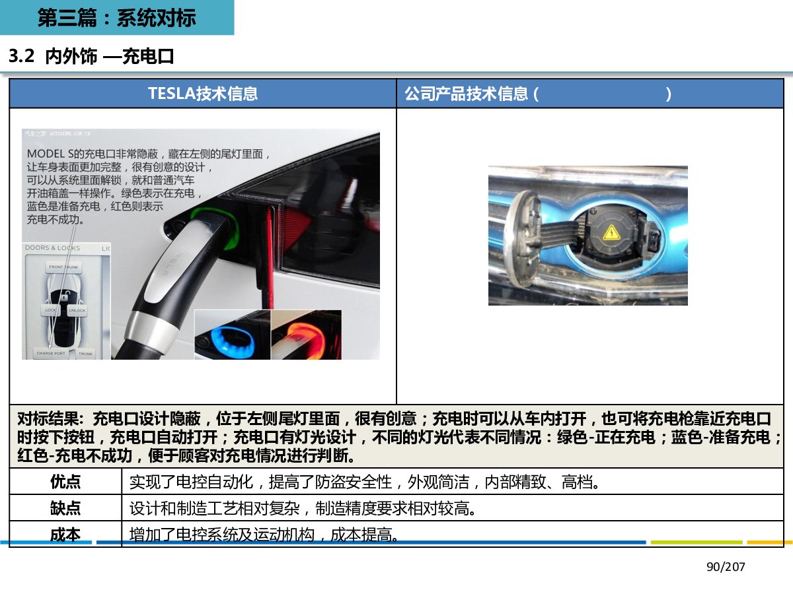Screen dimensions: 793x594
Task: Click the '成本' row label
Action: coord(65,534)
